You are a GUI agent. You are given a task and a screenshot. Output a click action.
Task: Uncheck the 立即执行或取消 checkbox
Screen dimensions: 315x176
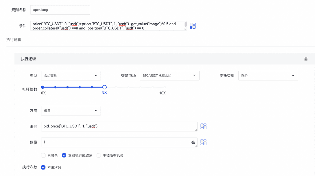coord(64,155)
